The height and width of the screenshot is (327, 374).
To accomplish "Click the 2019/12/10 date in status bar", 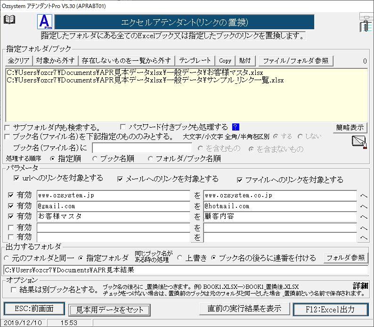I will point(23,323).
